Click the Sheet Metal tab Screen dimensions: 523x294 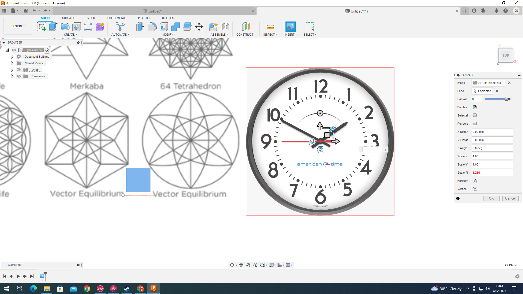pyautogui.click(x=116, y=18)
